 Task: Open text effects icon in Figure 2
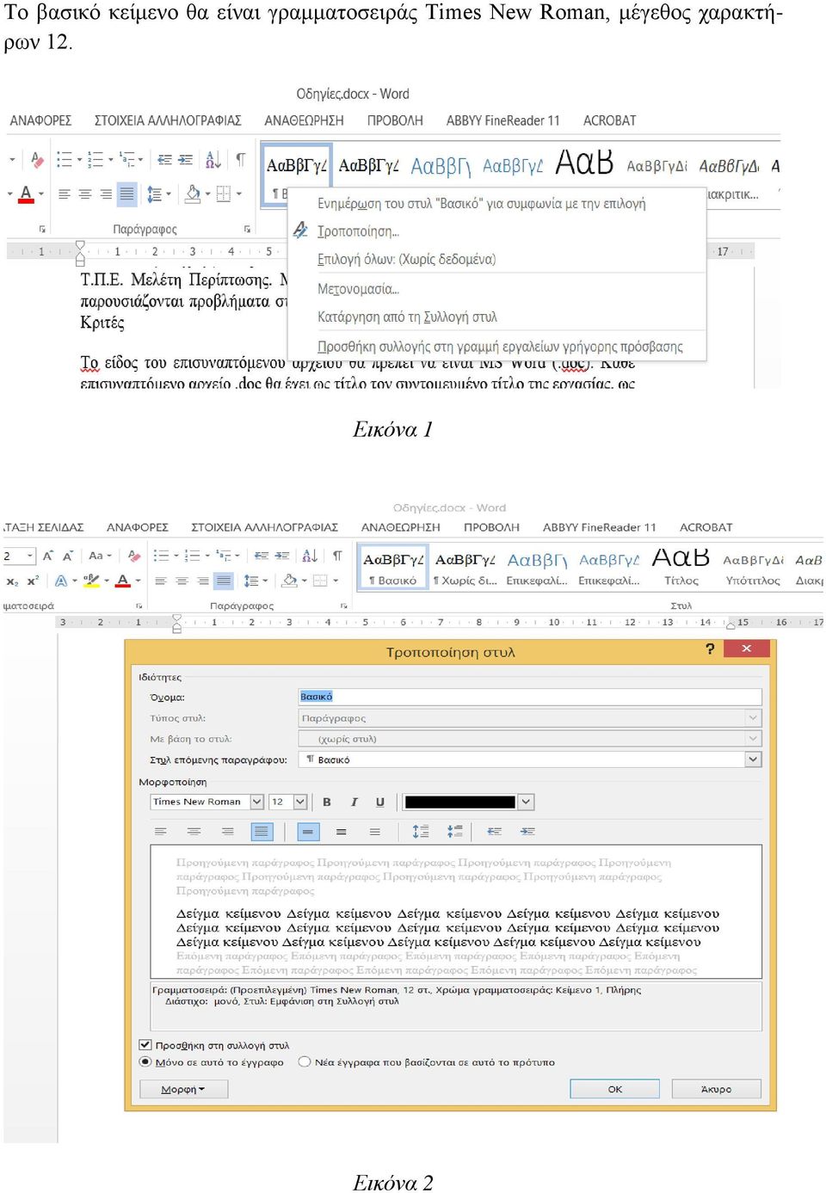tap(61, 581)
